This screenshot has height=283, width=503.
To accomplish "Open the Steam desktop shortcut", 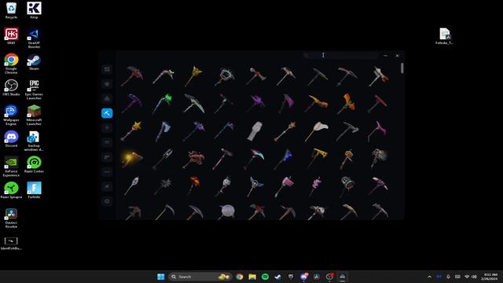I will click(34, 62).
